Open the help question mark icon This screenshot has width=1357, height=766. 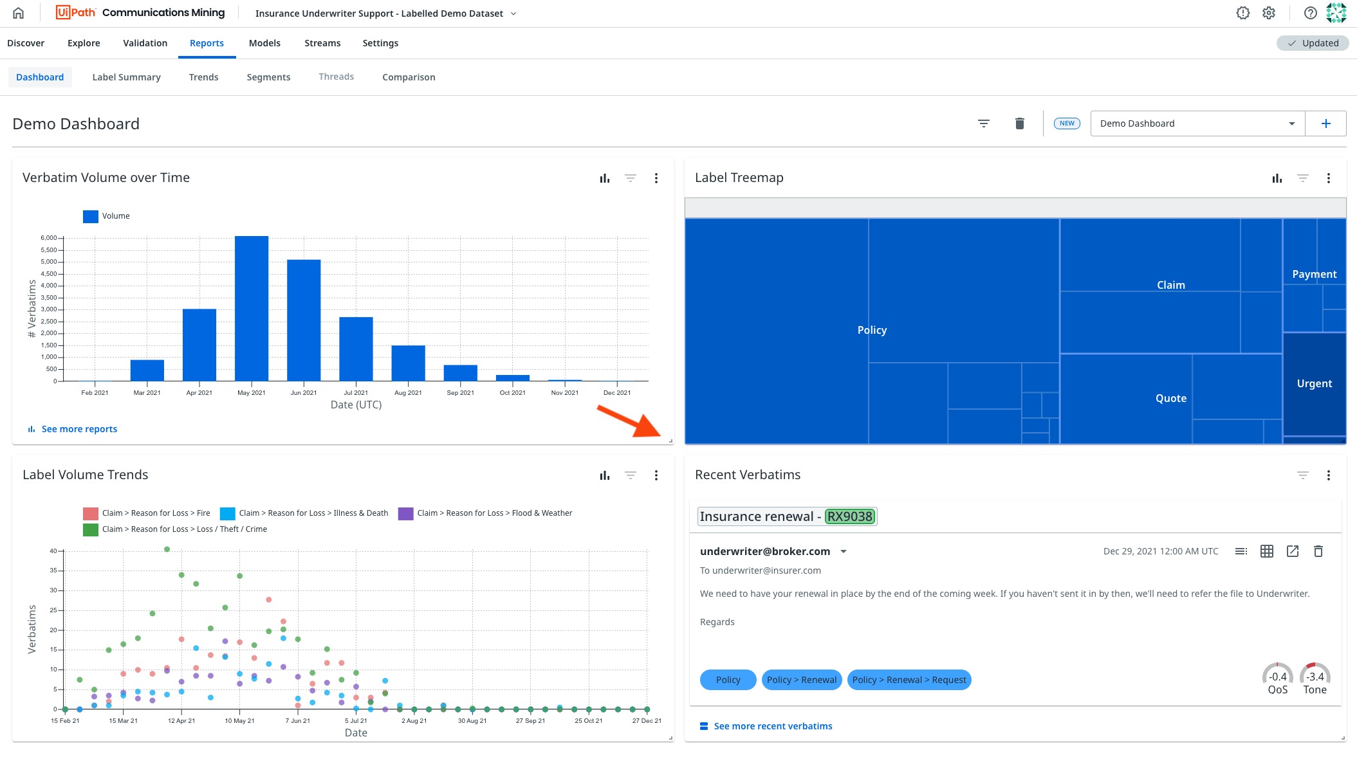pos(1310,13)
